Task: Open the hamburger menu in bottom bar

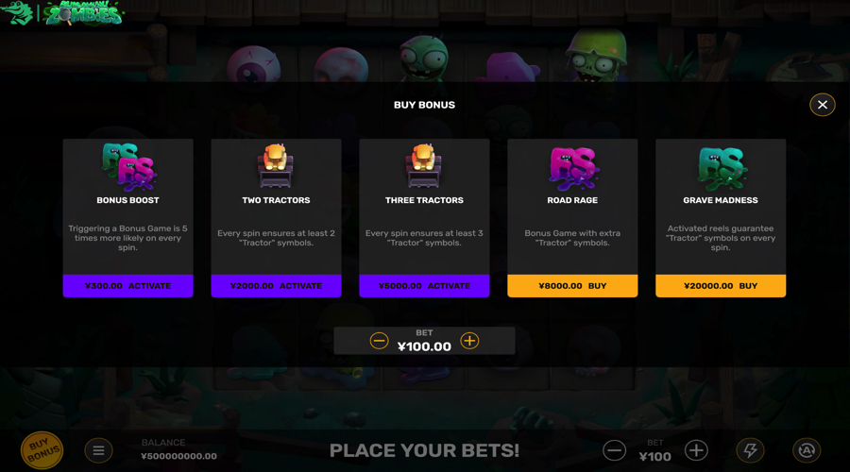Action: point(98,450)
